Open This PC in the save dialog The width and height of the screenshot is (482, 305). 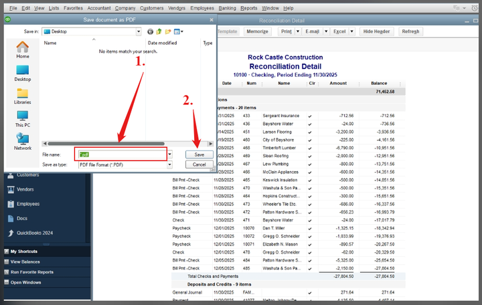[23, 118]
